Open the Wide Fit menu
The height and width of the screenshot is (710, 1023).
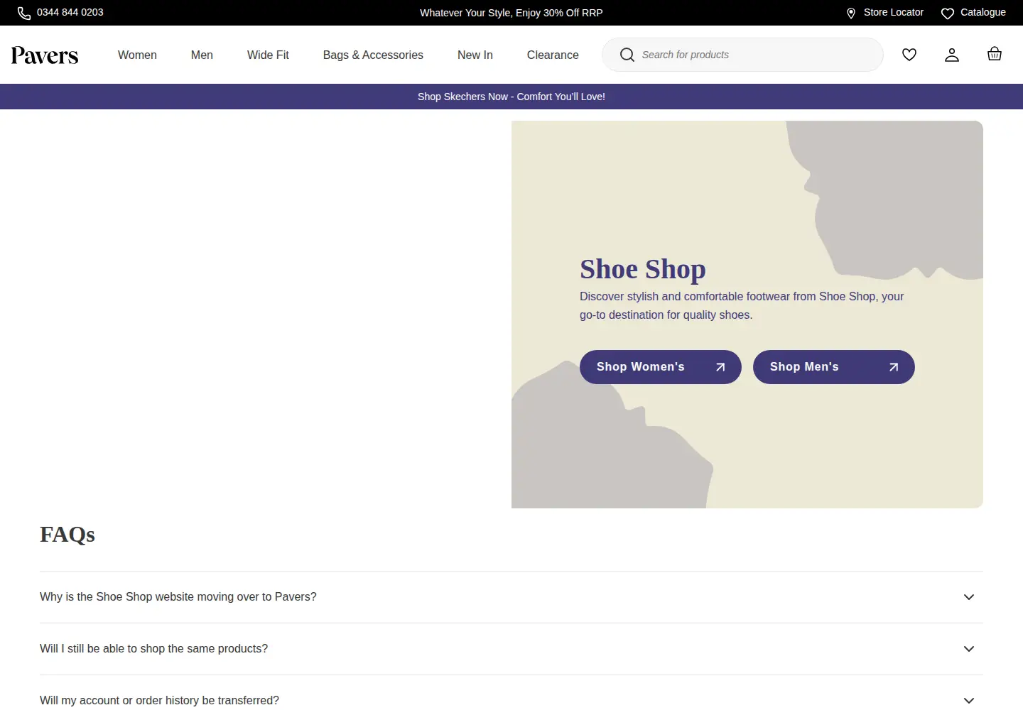268,55
